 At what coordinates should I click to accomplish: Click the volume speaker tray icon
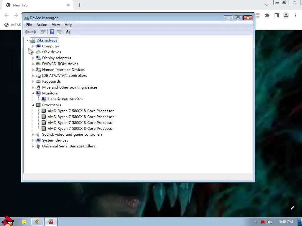pyautogui.click(x=270, y=222)
